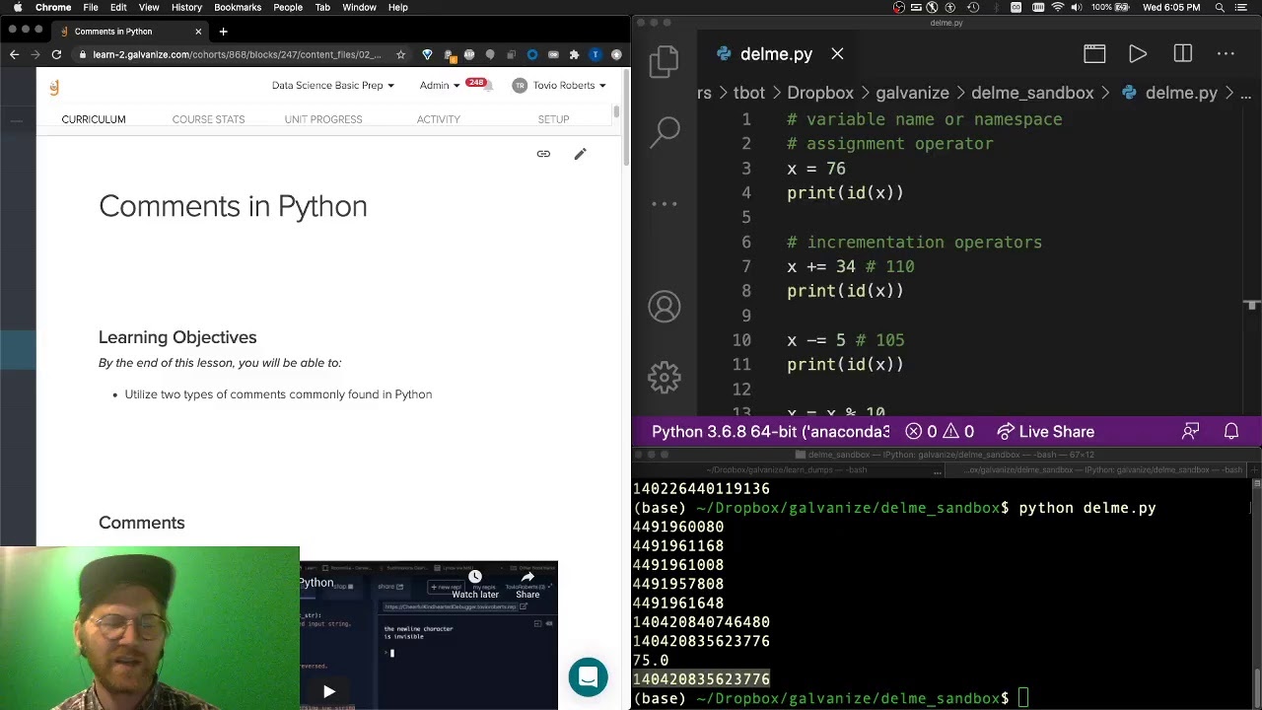Switch to the SETUP tab
Image resolution: width=1262 pixels, height=710 pixels.
click(553, 119)
